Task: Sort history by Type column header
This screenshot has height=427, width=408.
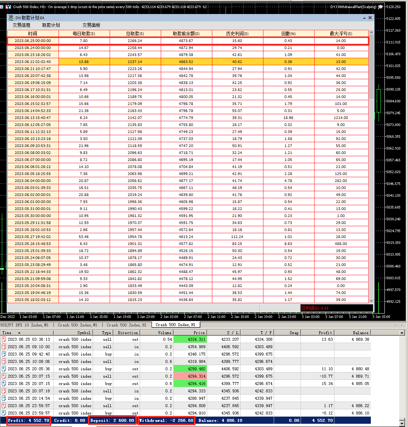Action: coord(103,333)
